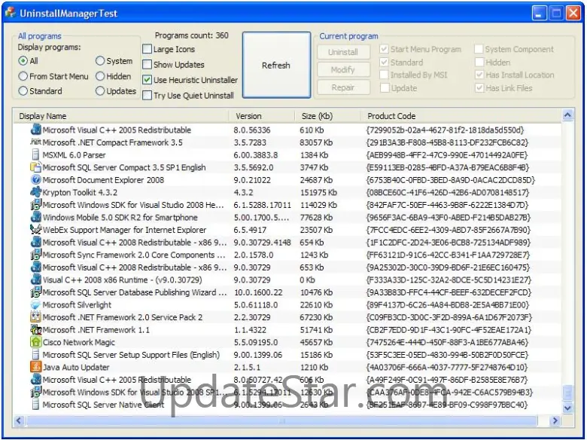Click version value "6.5.4917"
Image resolution: width=587 pixels, height=440 pixels.
(x=250, y=230)
